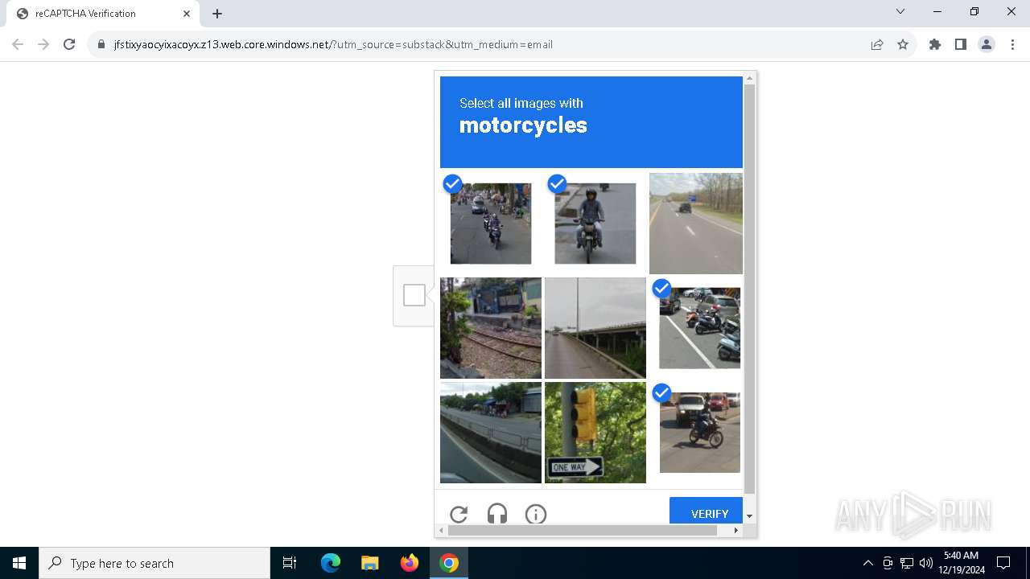Image resolution: width=1030 pixels, height=579 pixels.
Task: Open the Windows Start menu
Action: 19,563
